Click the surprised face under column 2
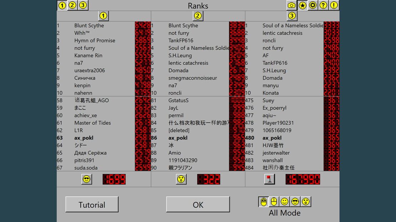 coord(181,179)
